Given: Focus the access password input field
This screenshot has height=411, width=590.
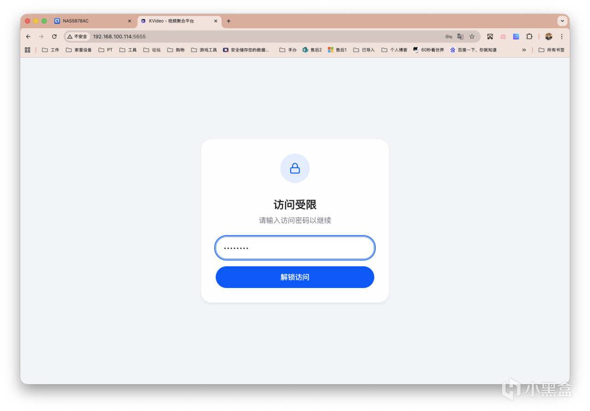Looking at the screenshot, I should click(295, 248).
